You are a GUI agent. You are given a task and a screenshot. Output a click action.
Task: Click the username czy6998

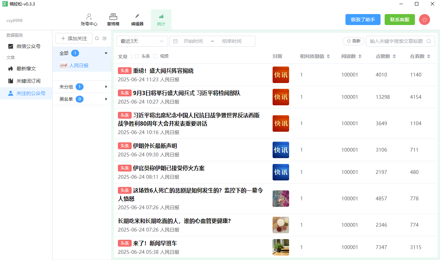tap(14, 21)
